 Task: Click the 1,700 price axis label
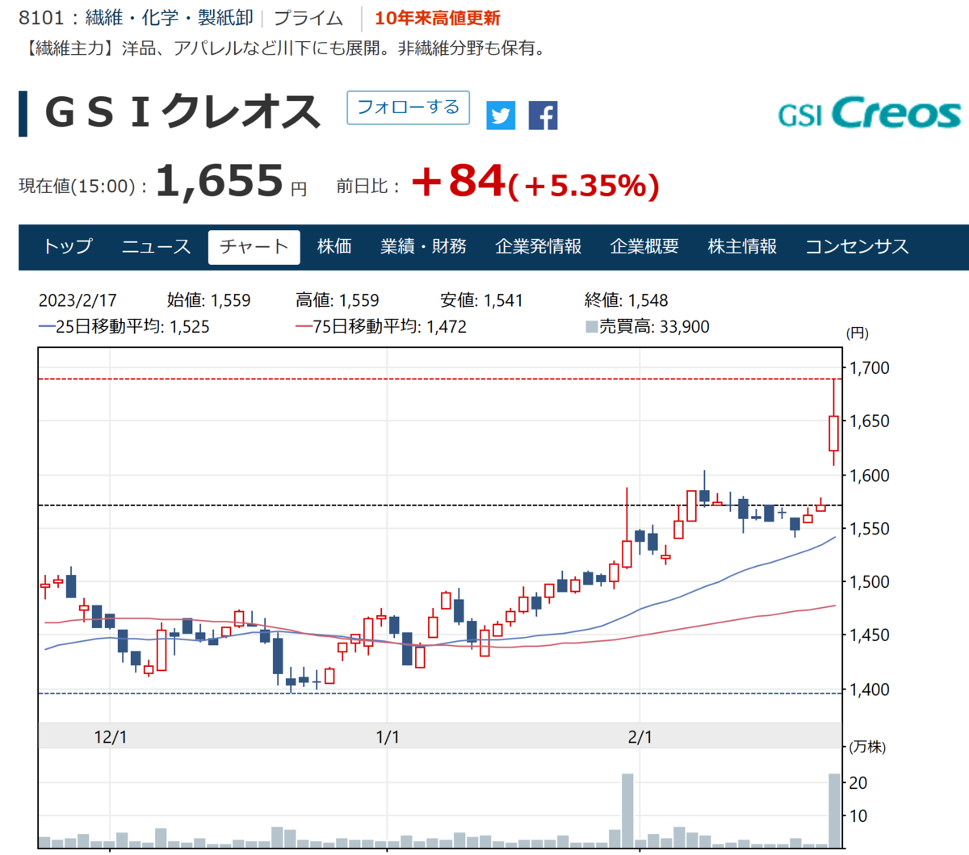click(x=870, y=368)
